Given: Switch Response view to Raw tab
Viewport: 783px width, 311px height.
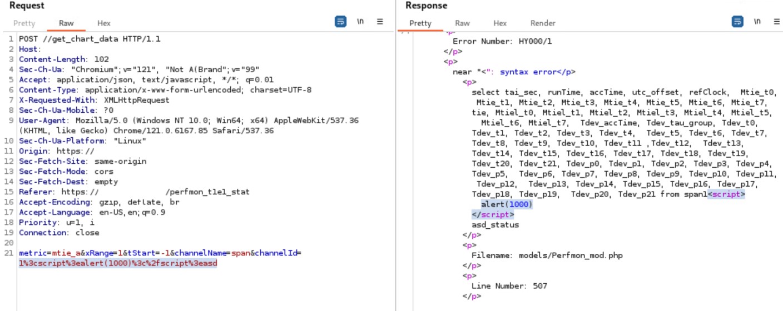Looking at the screenshot, I should [x=462, y=23].
